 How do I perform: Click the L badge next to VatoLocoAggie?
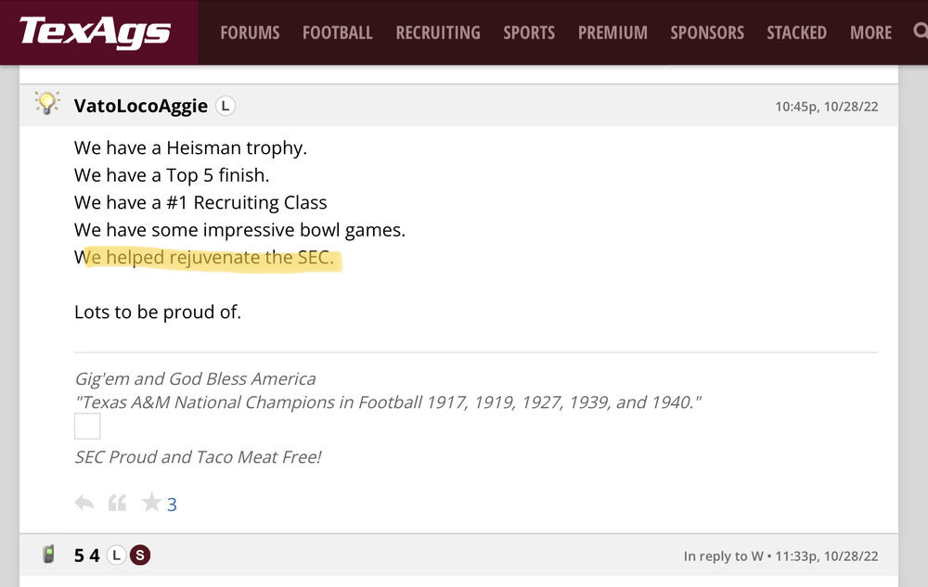(226, 106)
